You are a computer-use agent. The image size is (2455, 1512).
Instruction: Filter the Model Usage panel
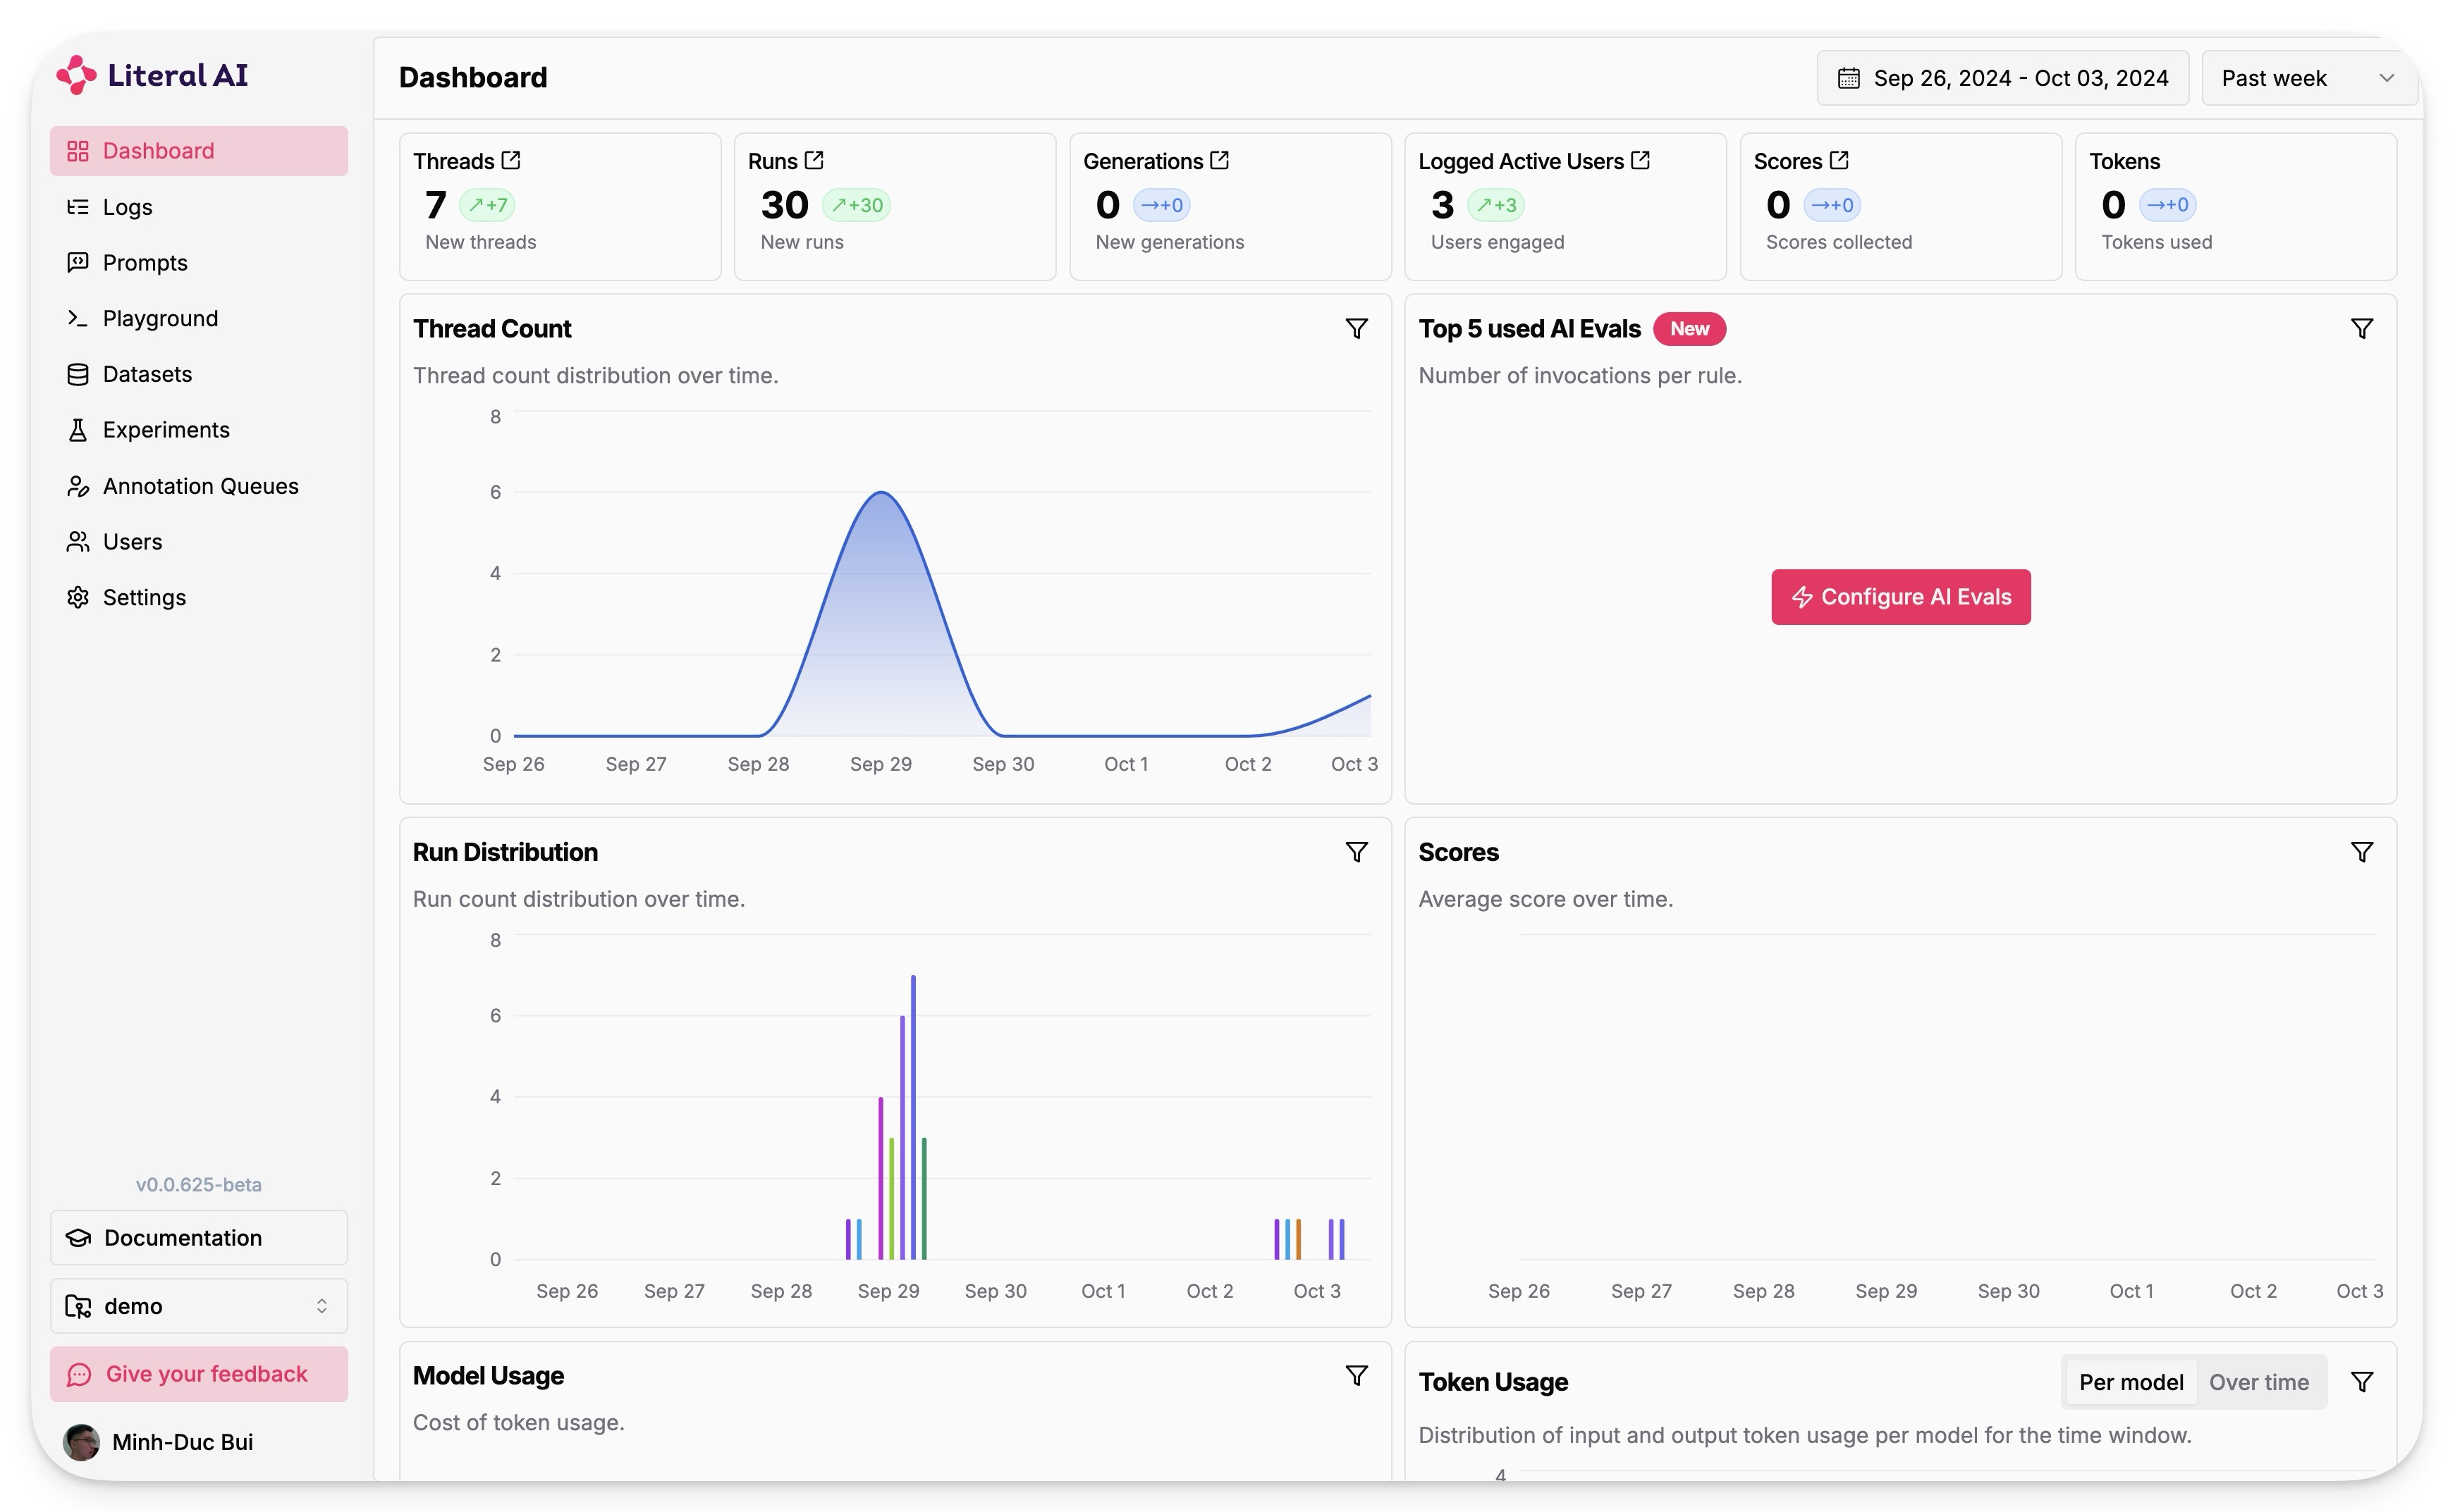[1357, 1376]
